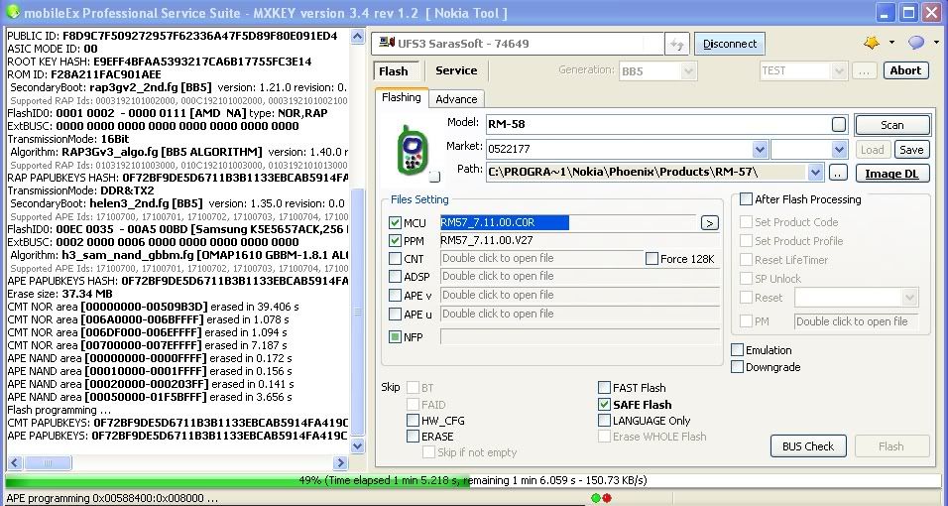The image size is (948, 506).
Task: Click the MCU file arrow button
Action: (709, 223)
